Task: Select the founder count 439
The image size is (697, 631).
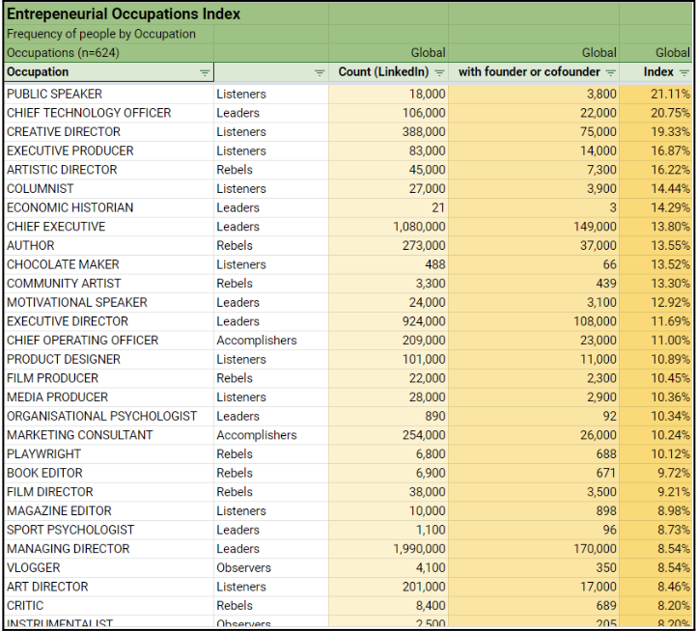Action: (x=534, y=284)
